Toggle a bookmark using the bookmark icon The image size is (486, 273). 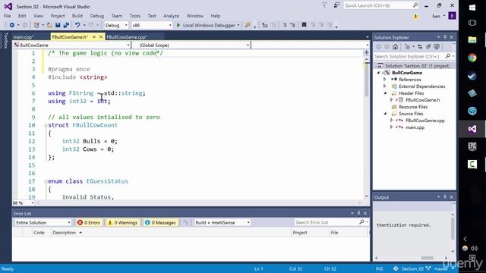(x=304, y=25)
